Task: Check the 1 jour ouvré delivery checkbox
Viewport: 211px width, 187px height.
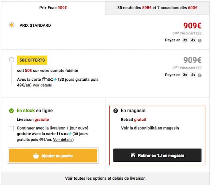Action: (11, 129)
